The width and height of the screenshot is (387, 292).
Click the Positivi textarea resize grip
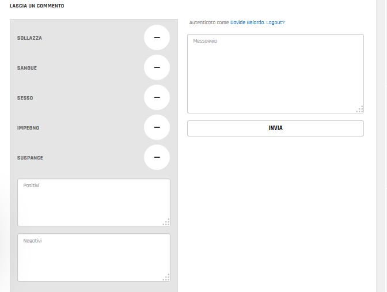166,222
